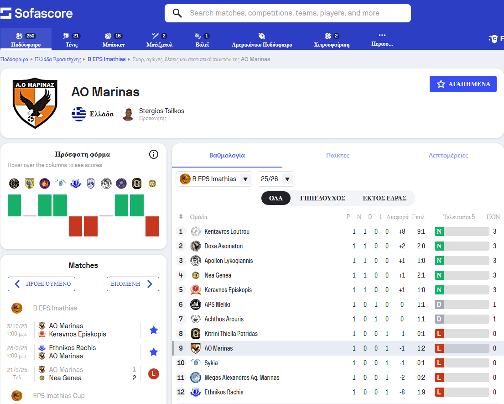Go to ΠΡΟΗΓΟΥΜΕΝΟ previous matches
Viewport: 504px width, 404px height.
[42, 283]
